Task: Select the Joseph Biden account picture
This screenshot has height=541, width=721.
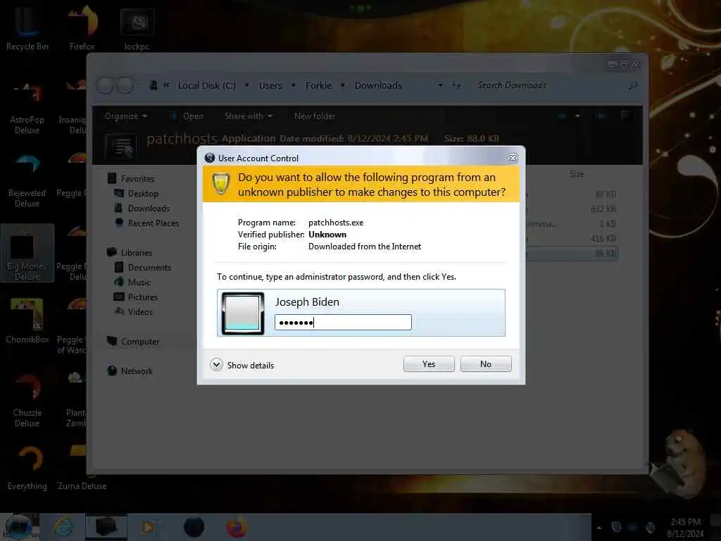Action: [x=243, y=313]
